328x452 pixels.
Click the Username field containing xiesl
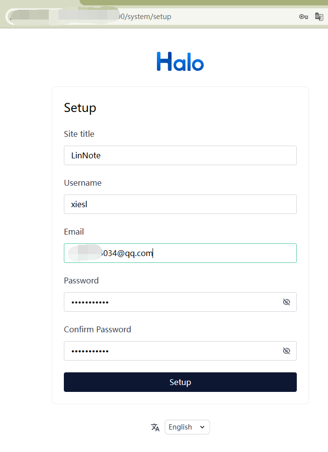(180, 204)
